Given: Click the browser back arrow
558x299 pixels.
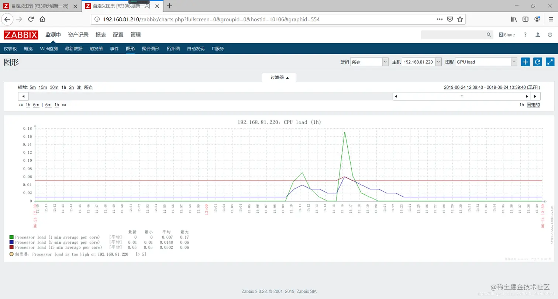Looking at the screenshot, I should pyautogui.click(x=7, y=19).
